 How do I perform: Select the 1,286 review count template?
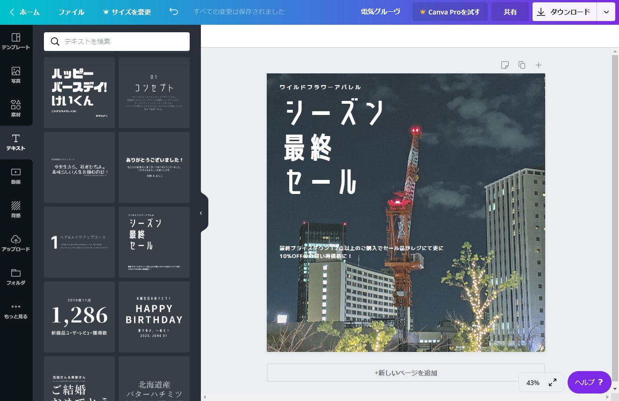point(79,317)
